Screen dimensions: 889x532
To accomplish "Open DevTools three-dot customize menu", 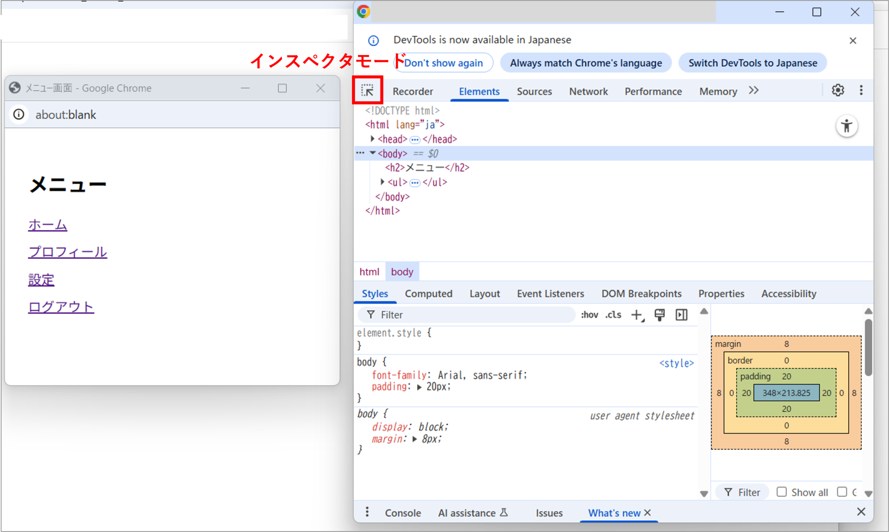I will 861,90.
